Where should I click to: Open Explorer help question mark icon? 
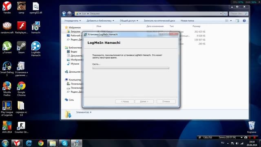(244, 21)
